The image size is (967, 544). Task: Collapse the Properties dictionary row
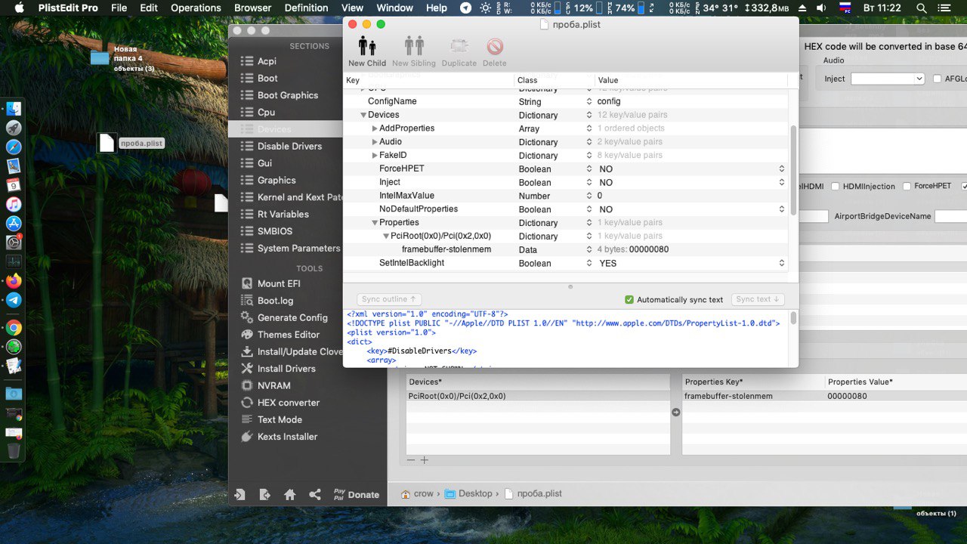375,223
